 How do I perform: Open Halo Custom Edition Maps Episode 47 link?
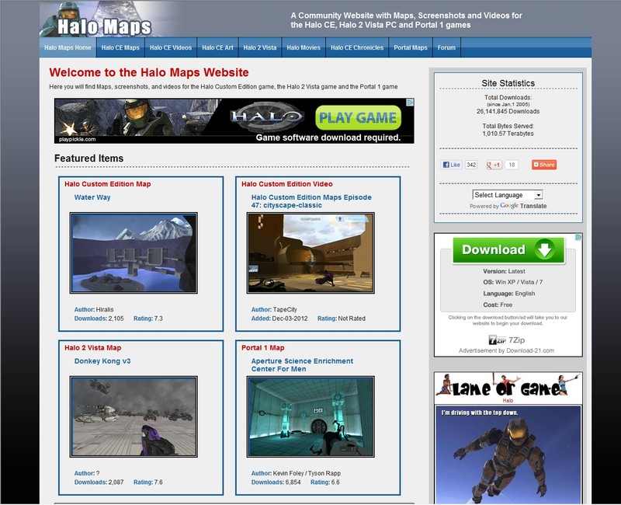coord(311,201)
